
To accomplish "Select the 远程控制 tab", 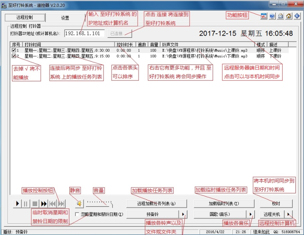I will point(25,17).
